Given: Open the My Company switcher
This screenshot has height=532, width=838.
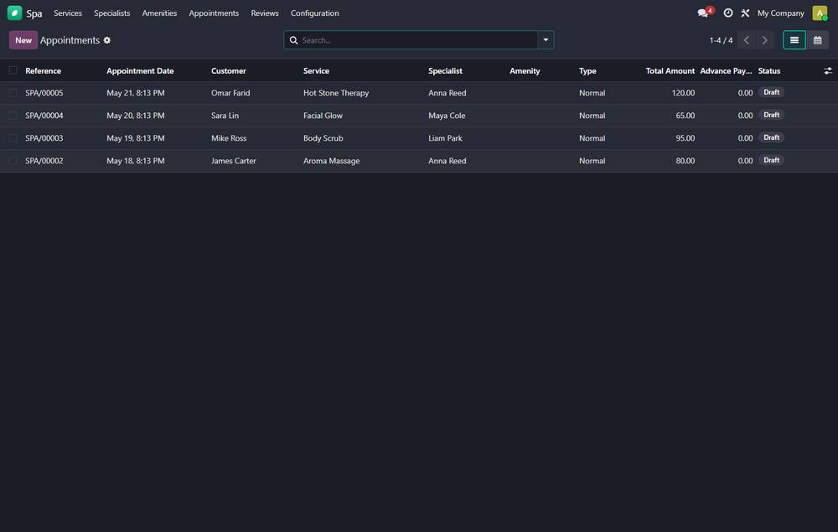Looking at the screenshot, I should point(780,13).
